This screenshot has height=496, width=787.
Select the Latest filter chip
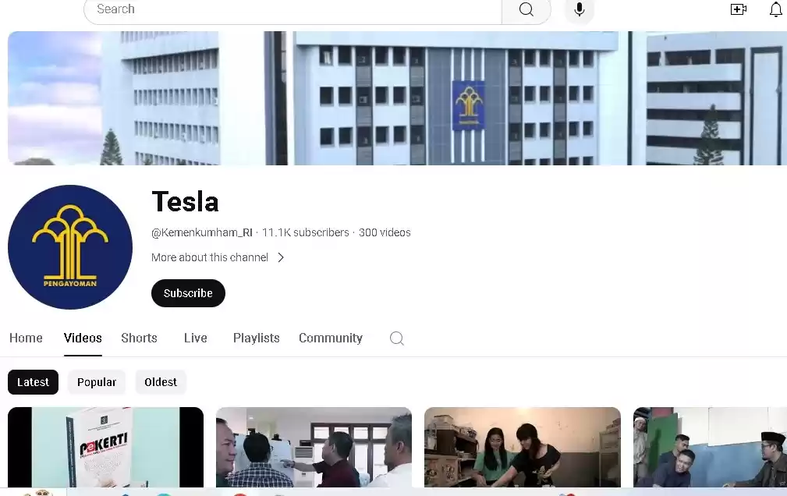pos(33,382)
